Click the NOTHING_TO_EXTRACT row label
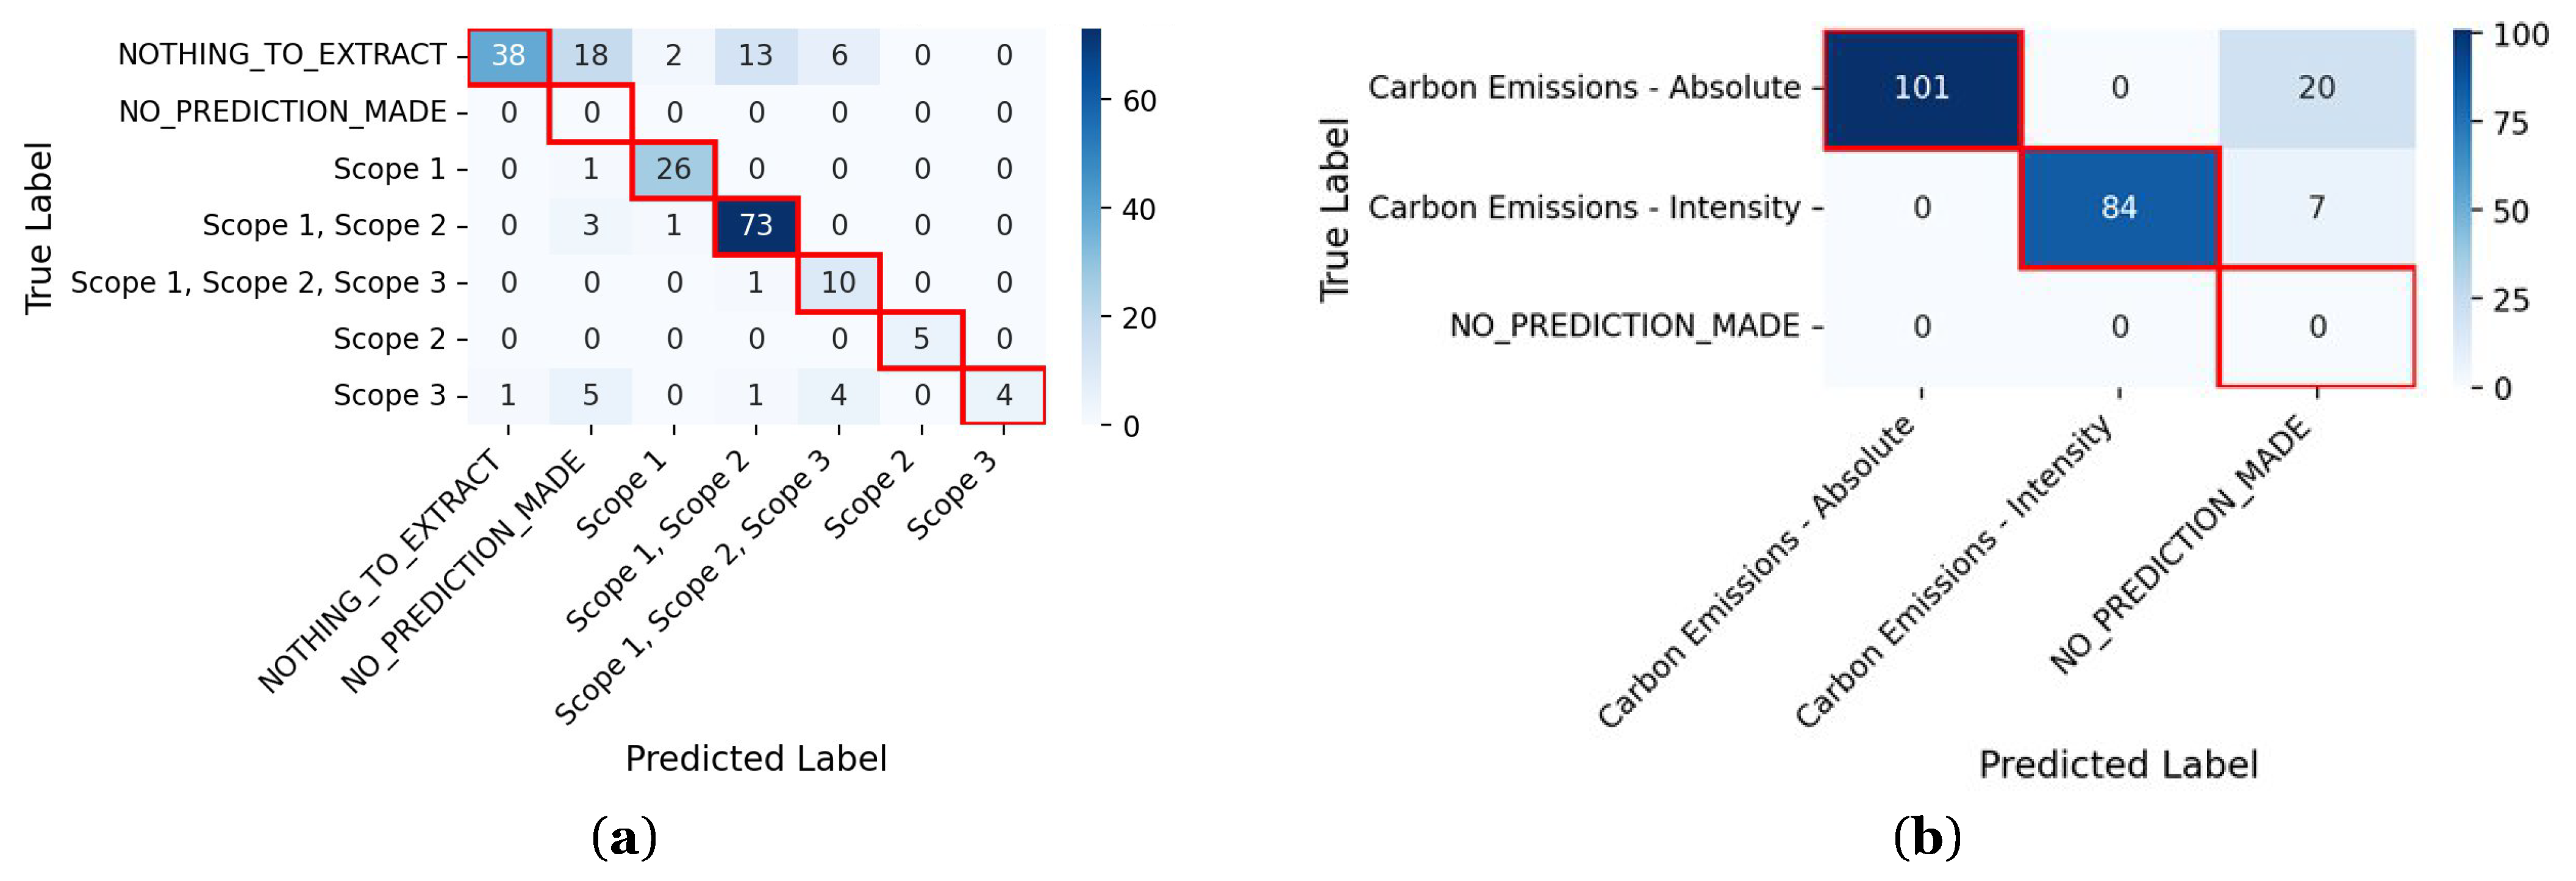 coord(282,55)
